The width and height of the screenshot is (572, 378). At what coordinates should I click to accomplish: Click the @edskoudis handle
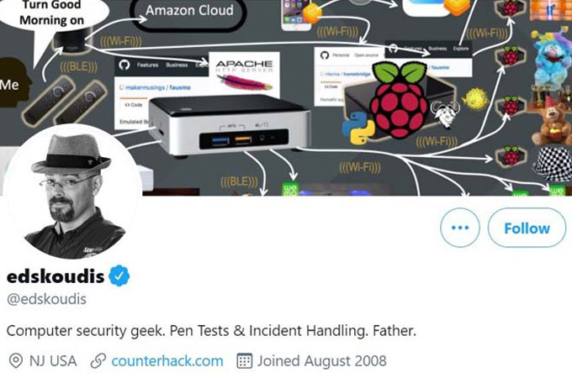[x=47, y=299]
